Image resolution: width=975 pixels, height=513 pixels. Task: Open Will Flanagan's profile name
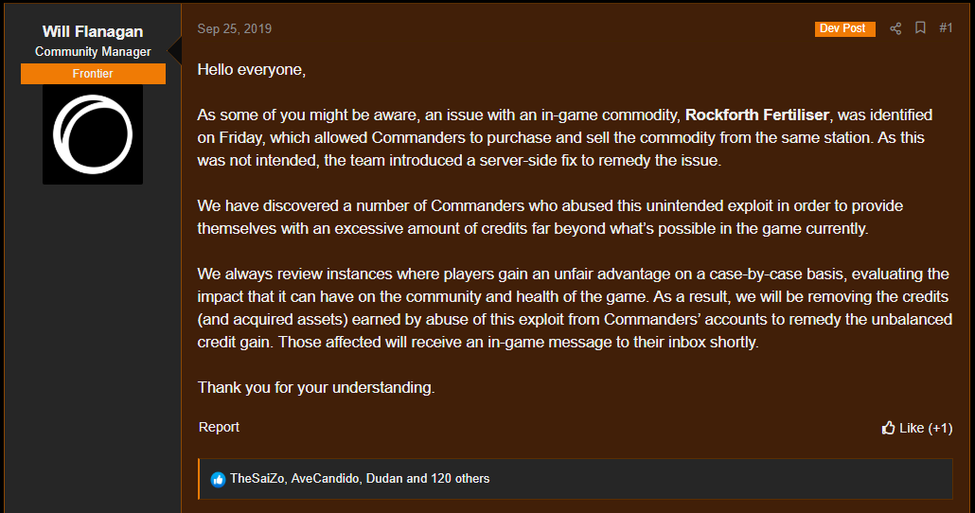[93, 31]
